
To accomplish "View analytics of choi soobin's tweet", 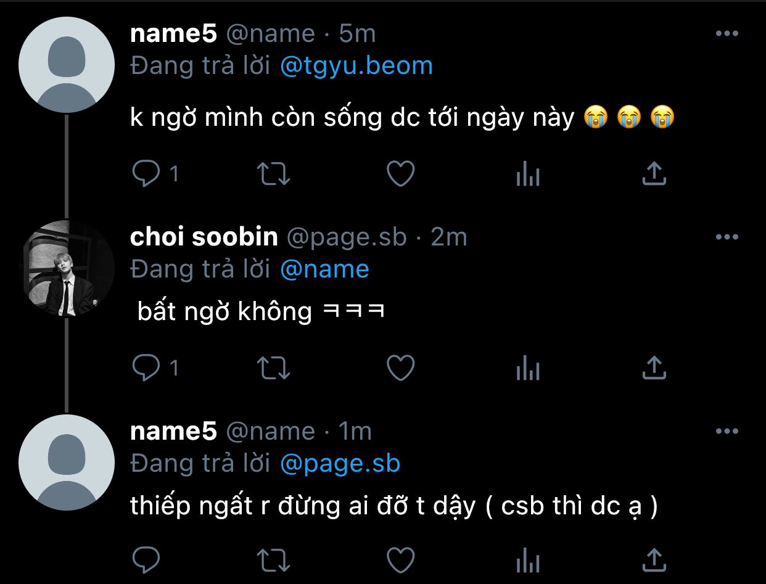I will pos(528,369).
